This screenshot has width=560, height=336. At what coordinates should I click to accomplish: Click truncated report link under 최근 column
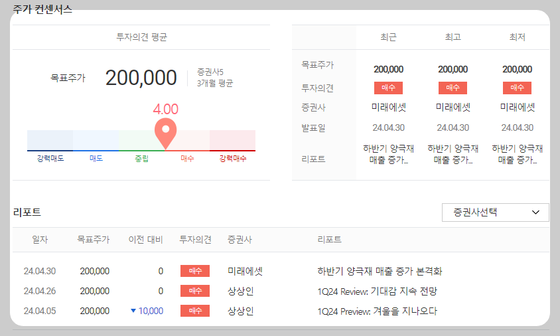(389, 154)
